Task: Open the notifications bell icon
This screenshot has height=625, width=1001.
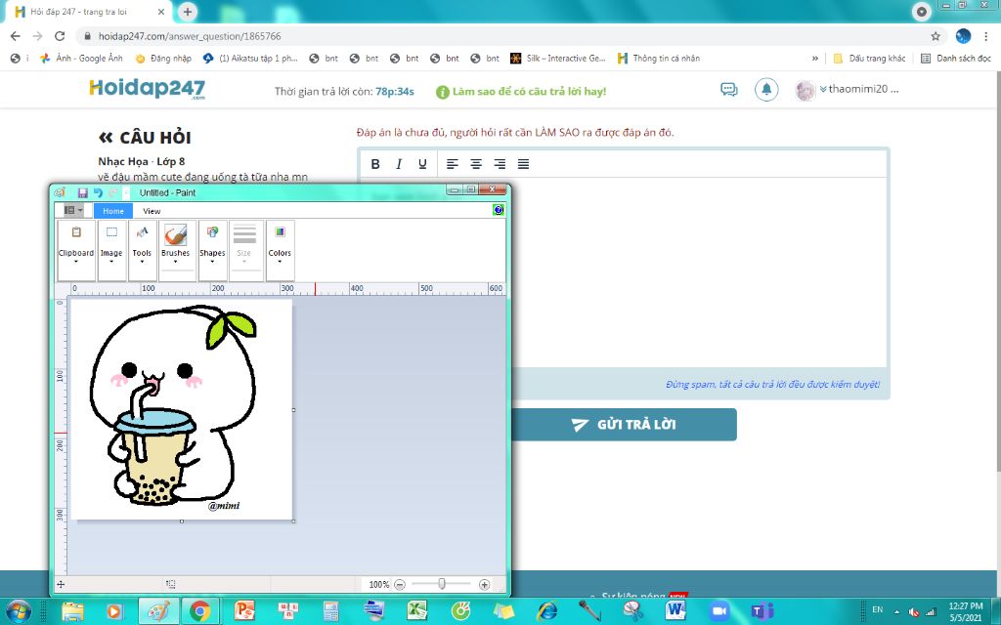Action: pyautogui.click(x=766, y=89)
